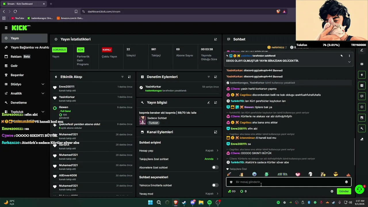
Task: Open the Etkinlik Akışı filter icon
Action: tap(122, 77)
